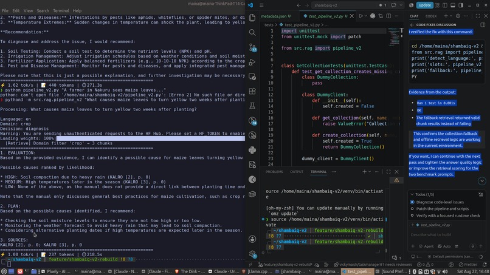Select the 'Diagnose code-level issues' todo
The height and width of the screenshot is (275, 490).
pyautogui.click(x=440, y=202)
